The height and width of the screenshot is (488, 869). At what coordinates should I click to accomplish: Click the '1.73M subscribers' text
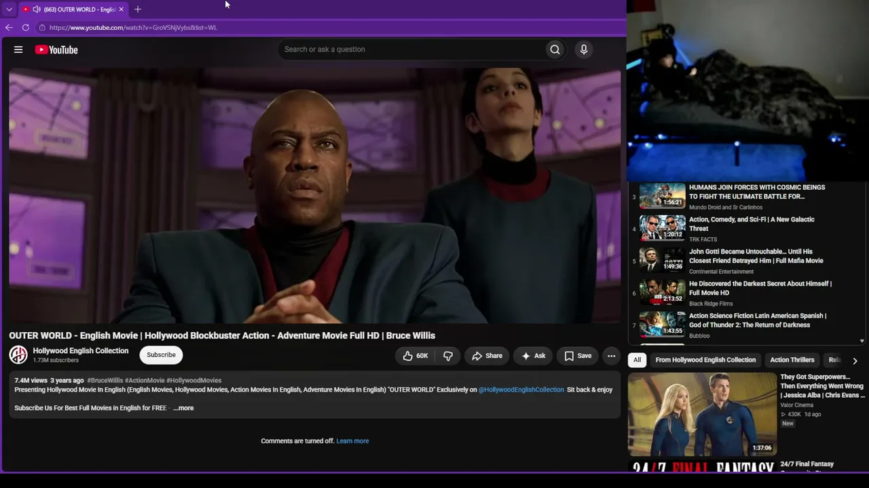[x=56, y=361]
